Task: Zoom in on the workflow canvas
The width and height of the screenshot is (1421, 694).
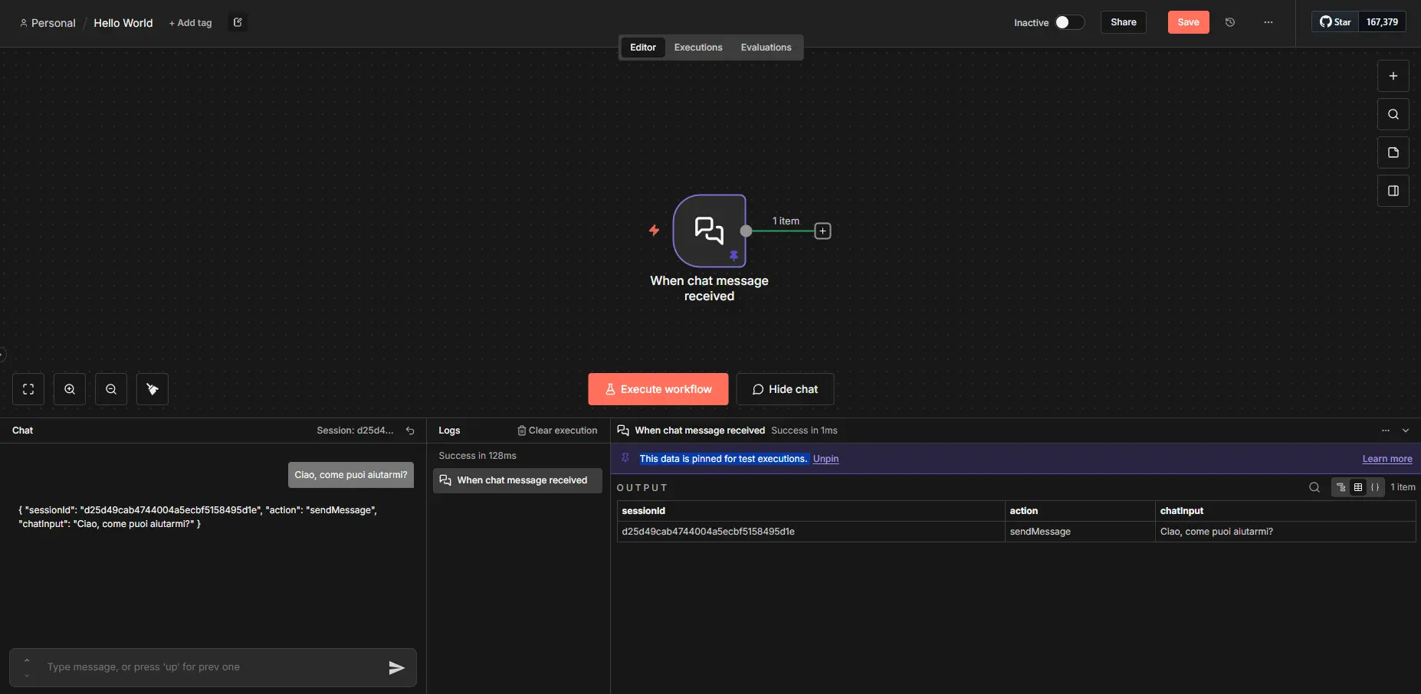Action: [70, 389]
